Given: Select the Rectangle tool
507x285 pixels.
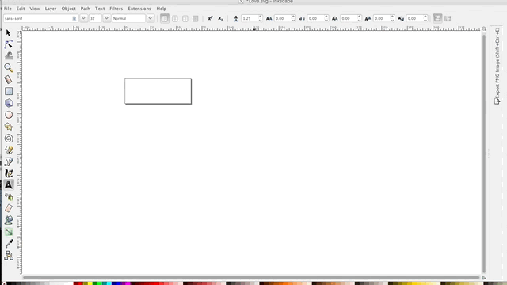Looking at the screenshot, I should click(x=9, y=91).
